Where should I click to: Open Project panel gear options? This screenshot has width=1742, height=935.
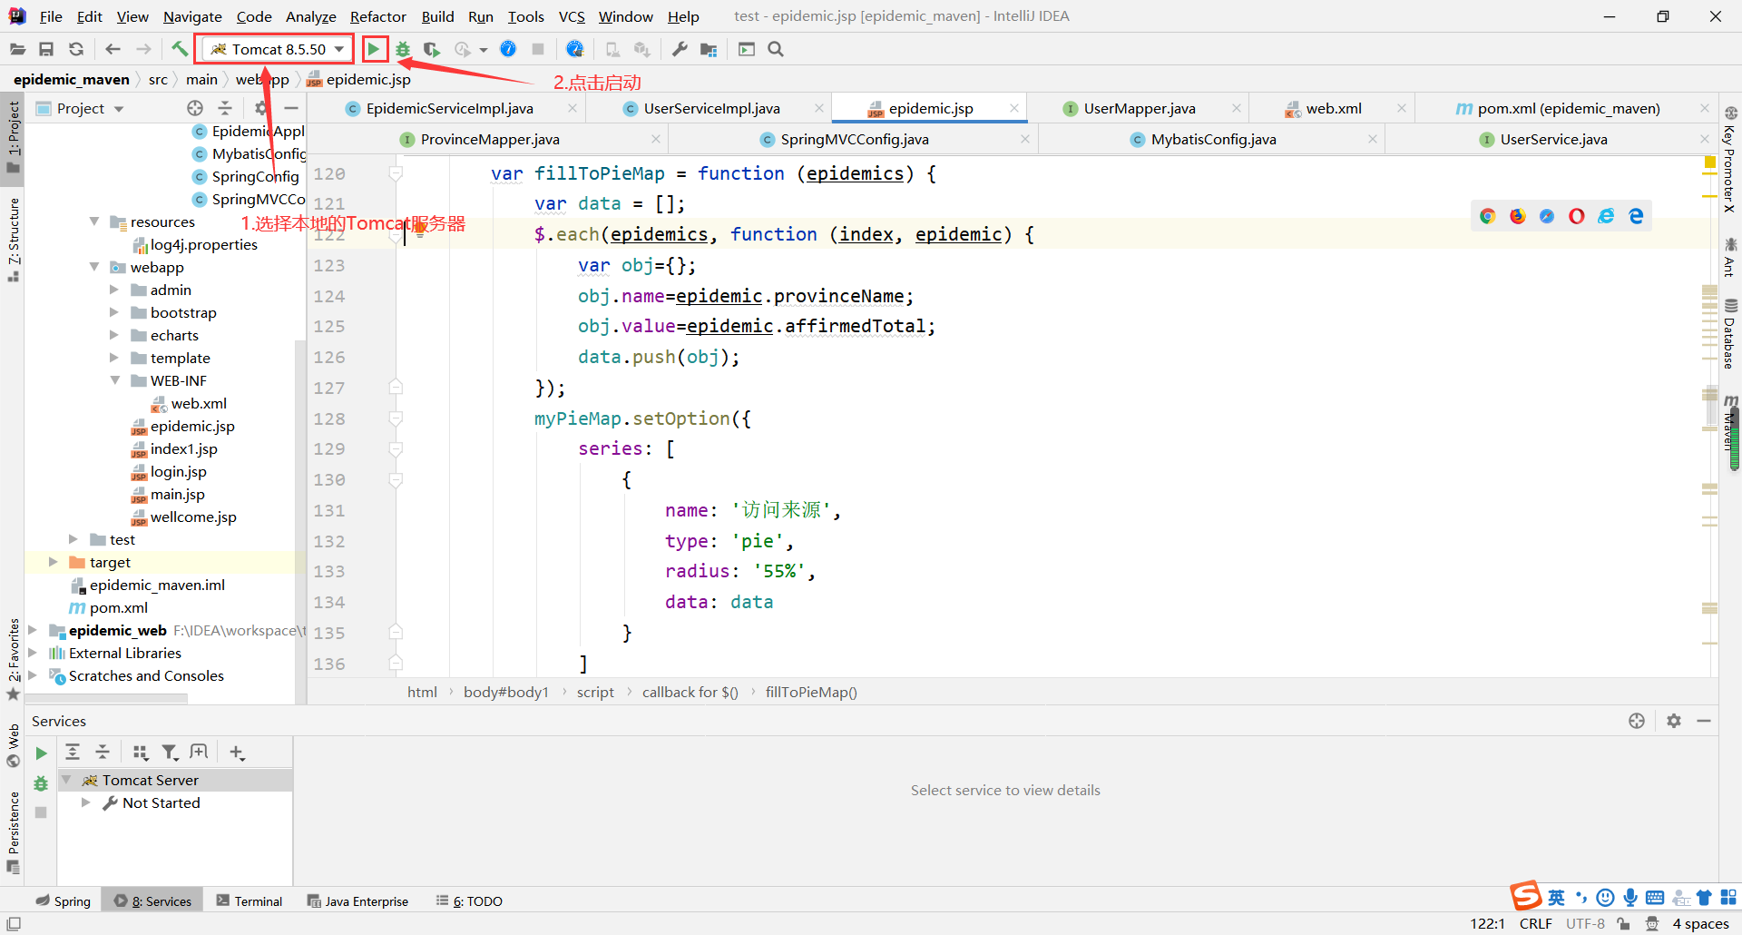coord(261,108)
